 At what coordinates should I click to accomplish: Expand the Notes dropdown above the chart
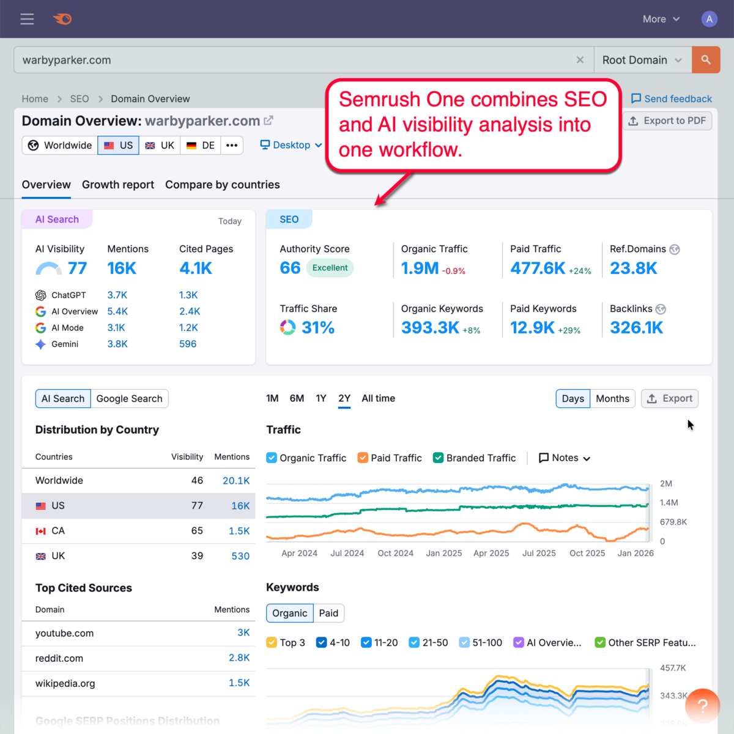click(563, 458)
